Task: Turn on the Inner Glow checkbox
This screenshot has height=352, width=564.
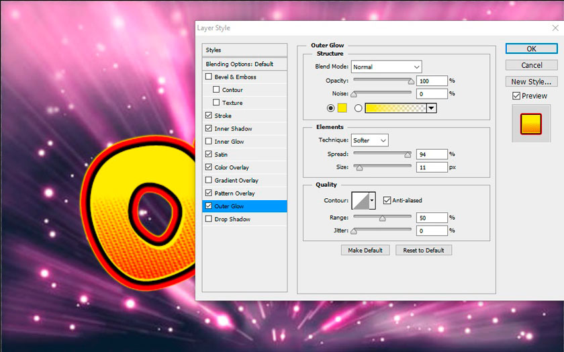Action: [x=209, y=142]
